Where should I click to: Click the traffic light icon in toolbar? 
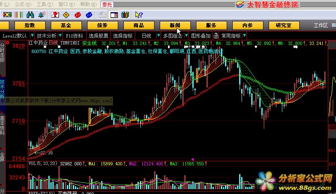[7, 15]
